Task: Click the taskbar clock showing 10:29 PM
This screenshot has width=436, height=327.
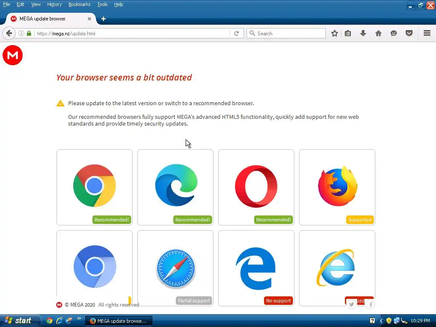Action: coord(420,321)
